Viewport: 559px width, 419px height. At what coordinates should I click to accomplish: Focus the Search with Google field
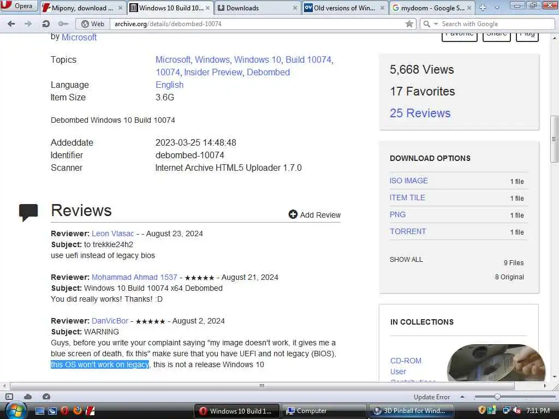click(497, 24)
